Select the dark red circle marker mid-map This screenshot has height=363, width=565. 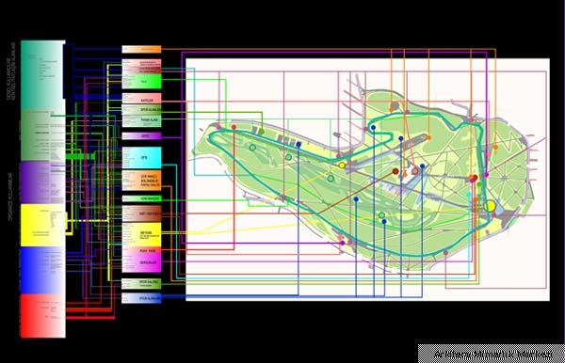click(x=395, y=171)
